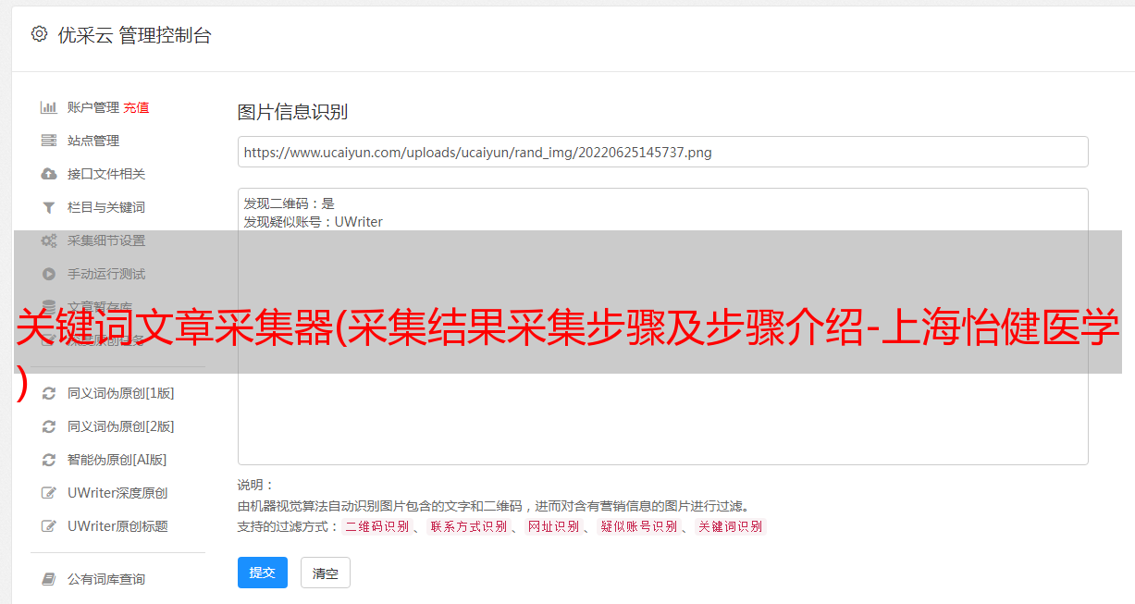Open 站点管理 menu item
The image size is (1135, 604).
(x=93, y=141)
